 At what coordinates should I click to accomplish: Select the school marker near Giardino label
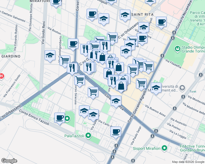50,56
